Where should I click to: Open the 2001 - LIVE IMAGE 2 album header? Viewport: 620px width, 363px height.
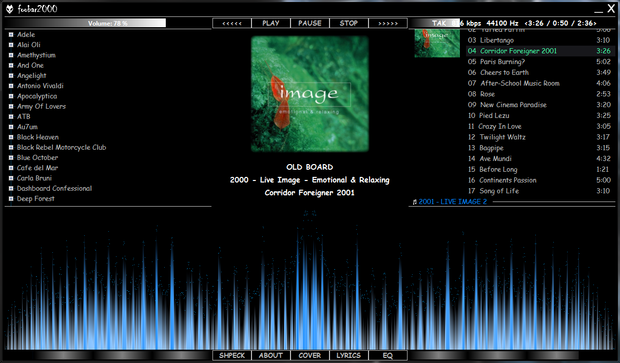click(453, 202)
